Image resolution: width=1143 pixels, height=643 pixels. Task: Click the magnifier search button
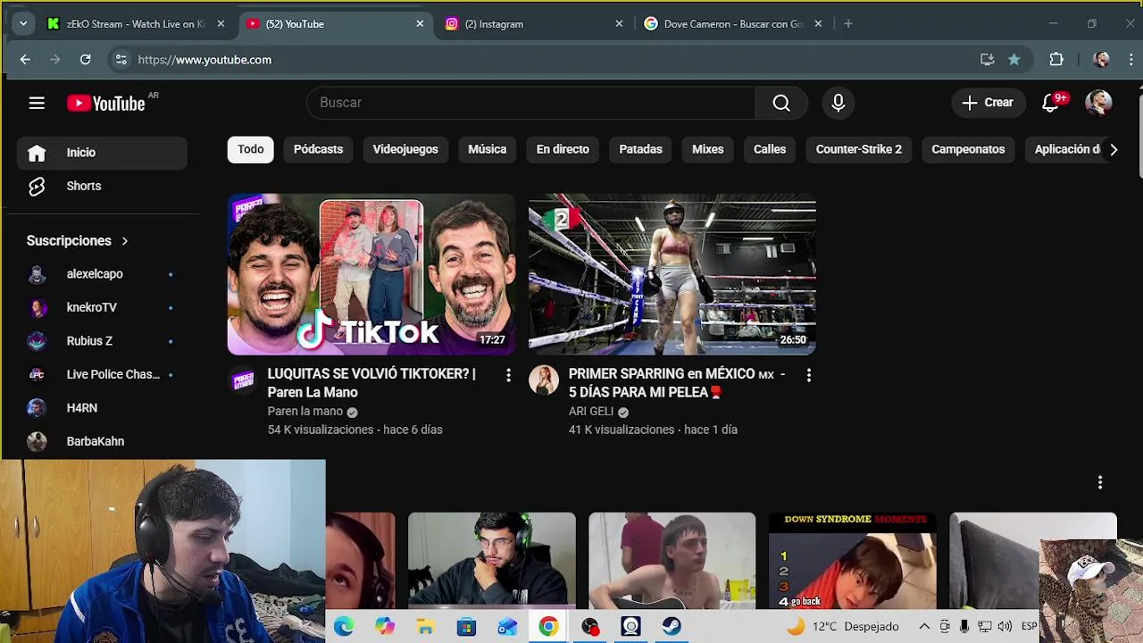coord(781,103)
